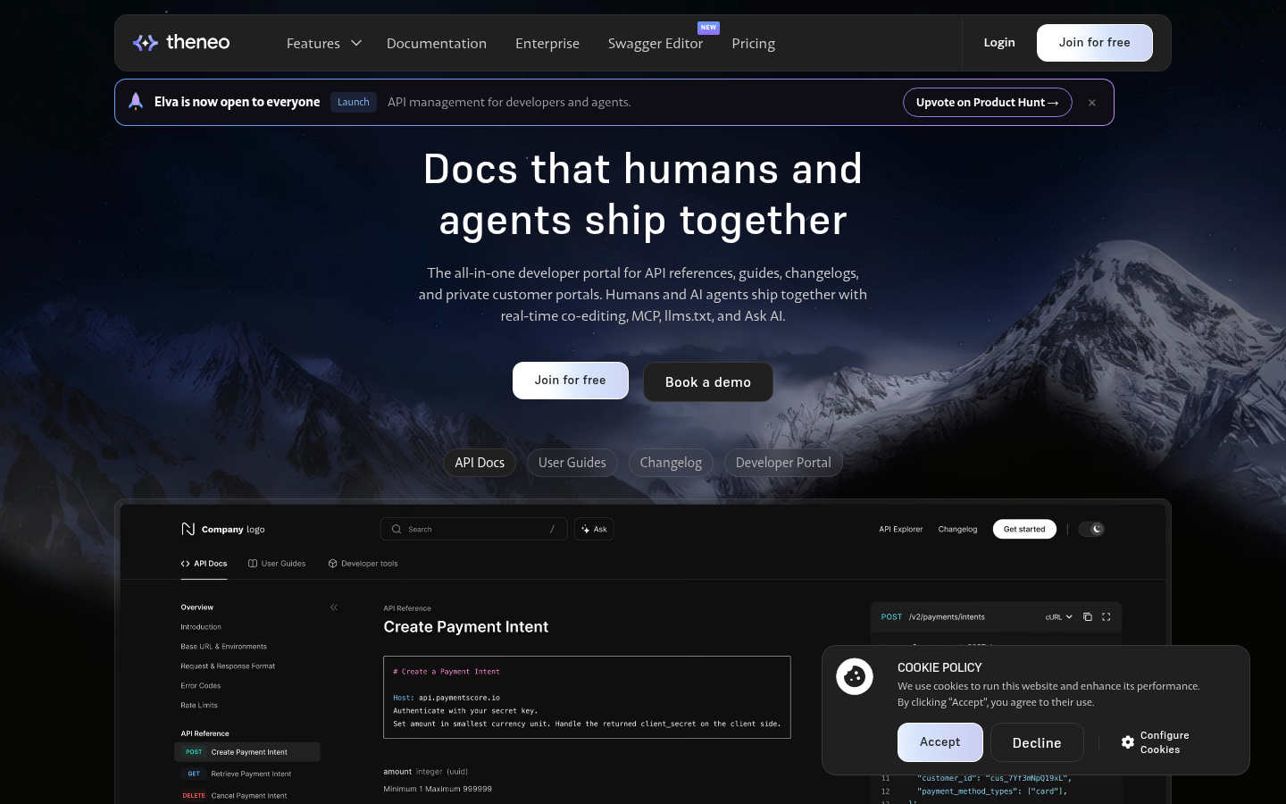Viewport: 1286px width, 804px height.
Task: Click Book a demo button
Action: click(707, 381)
